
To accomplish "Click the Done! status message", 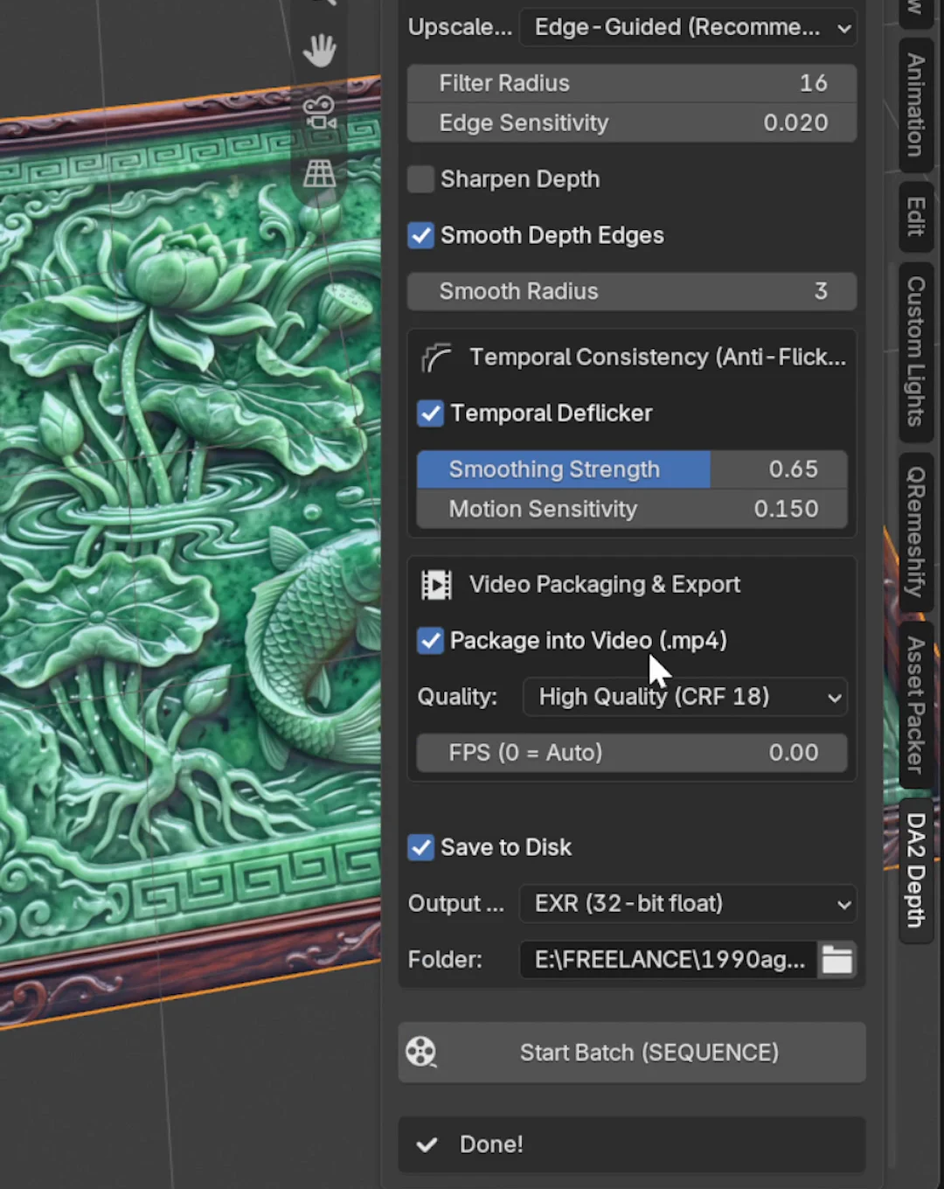I will pyautogui.click(x=491, y=1144).
